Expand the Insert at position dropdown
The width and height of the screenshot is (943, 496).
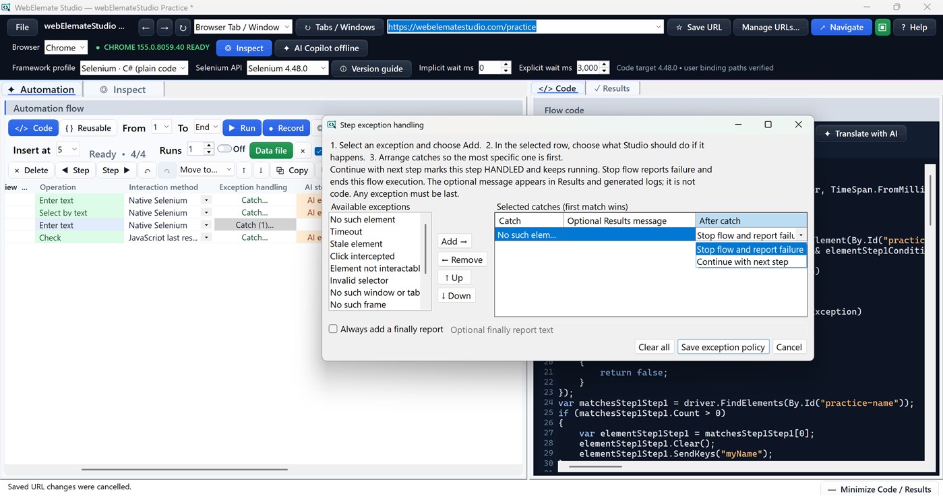click(67, 150)
